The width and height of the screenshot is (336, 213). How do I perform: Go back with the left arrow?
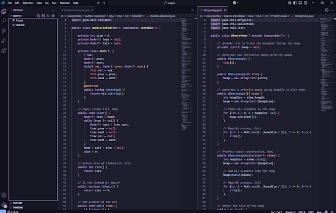click(98, 3)
